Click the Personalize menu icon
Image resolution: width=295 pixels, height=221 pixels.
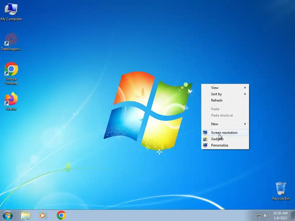pos(205,145)
